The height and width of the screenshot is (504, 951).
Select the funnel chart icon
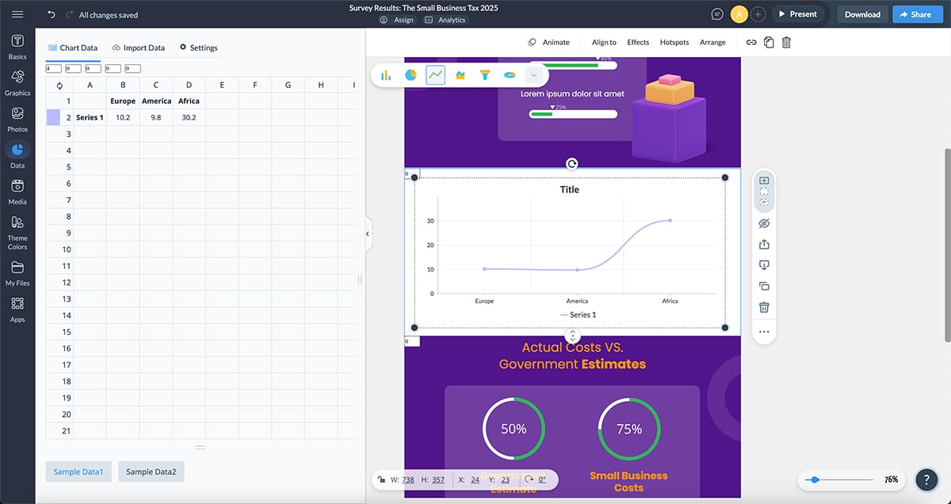tap(484, 74)
